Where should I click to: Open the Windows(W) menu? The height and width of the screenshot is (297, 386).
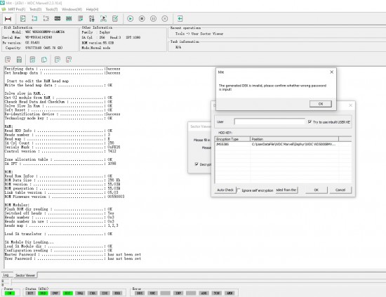[x=72, y=9]
